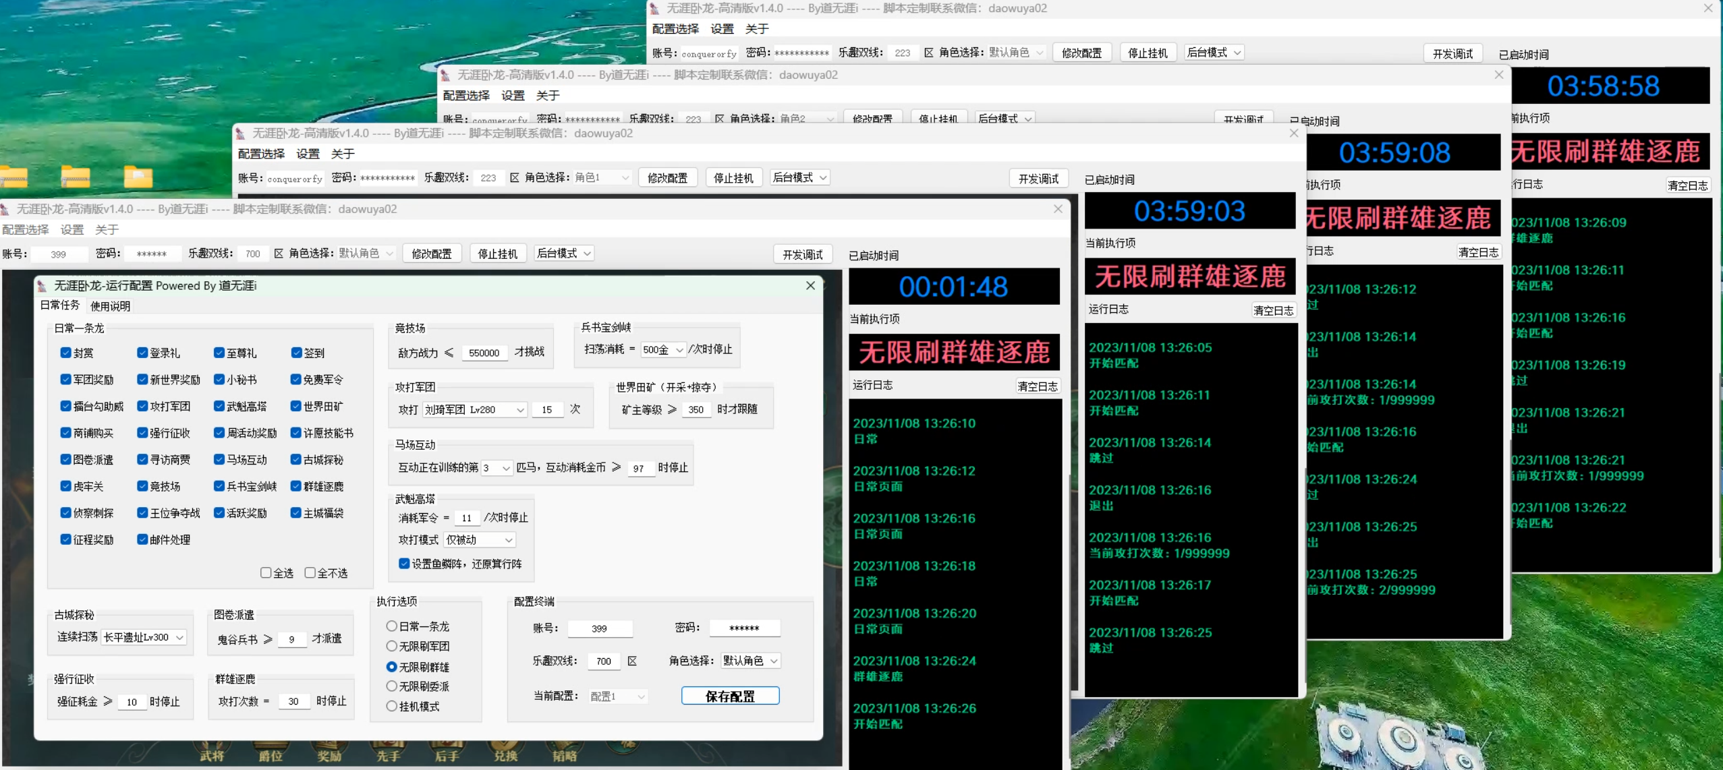Toggle the 世界田矿 daily task checkbox
The image size is (1723, 770).
pyautogui.click(x=296, y=406)
